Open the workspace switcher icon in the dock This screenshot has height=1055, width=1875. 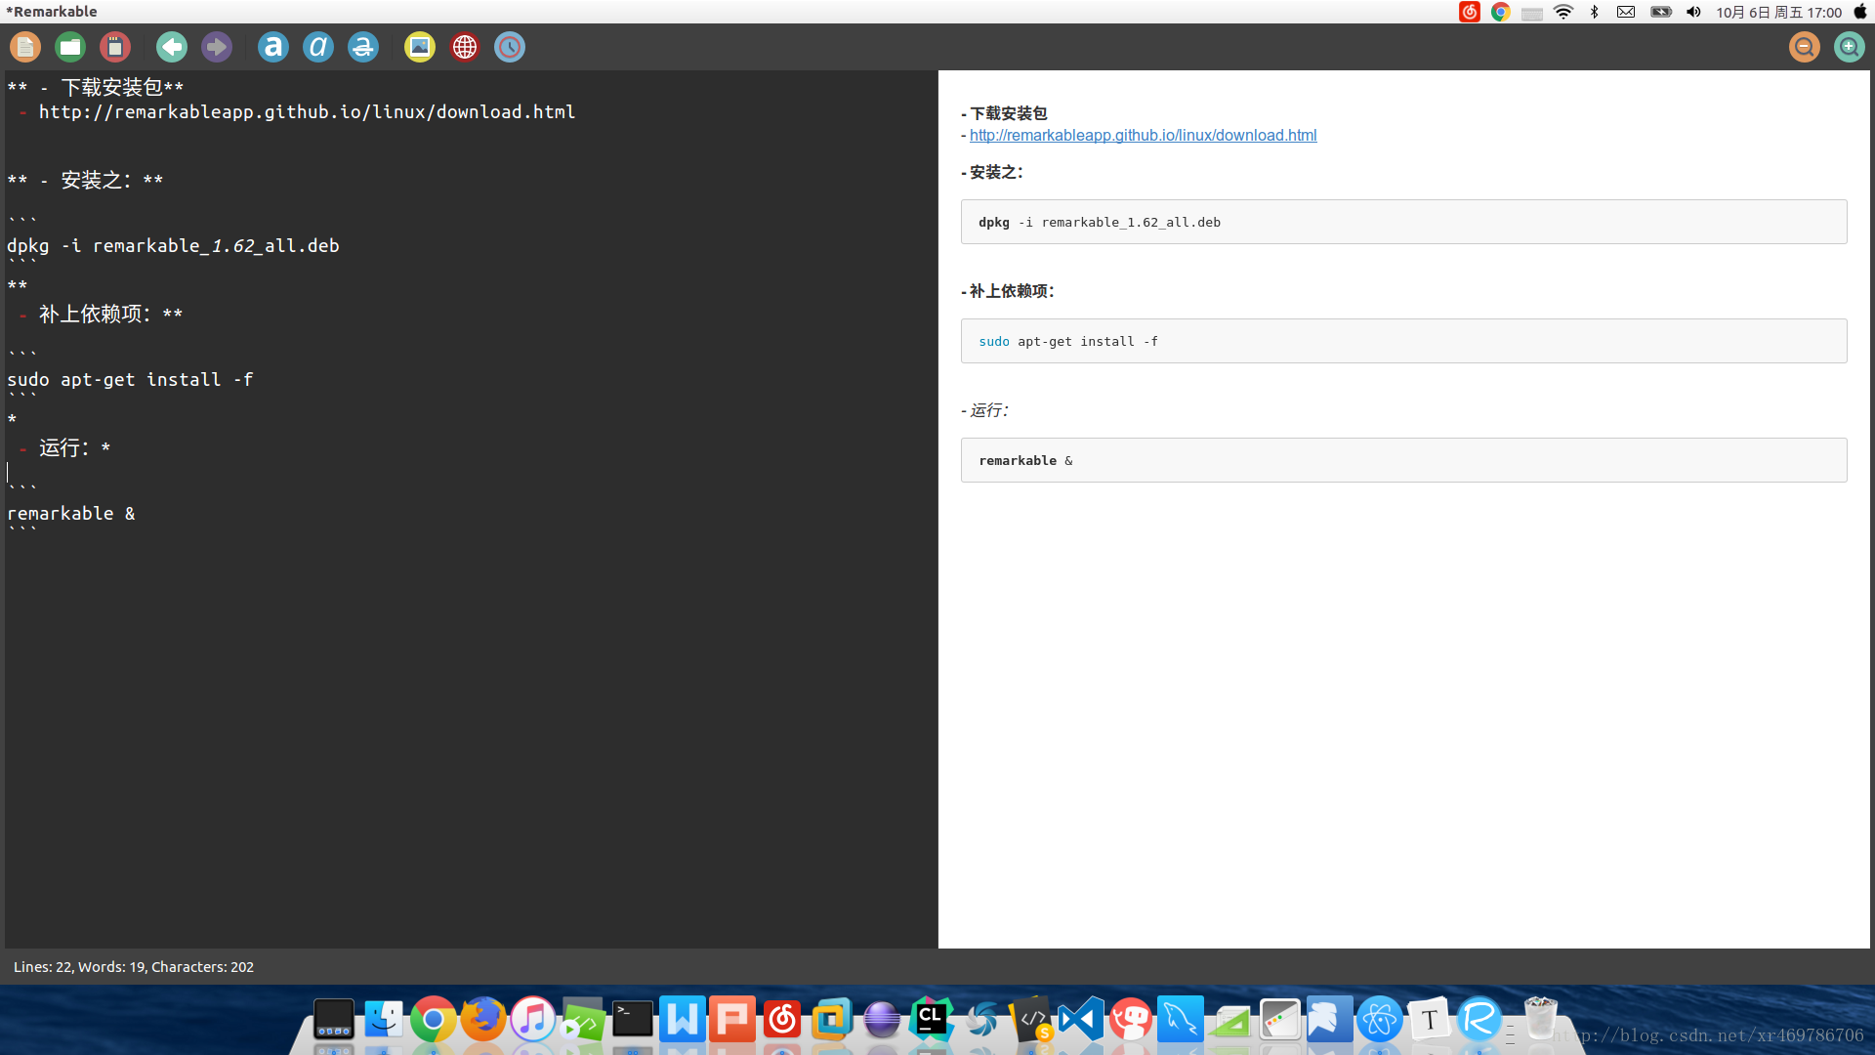click(334, 1020)
